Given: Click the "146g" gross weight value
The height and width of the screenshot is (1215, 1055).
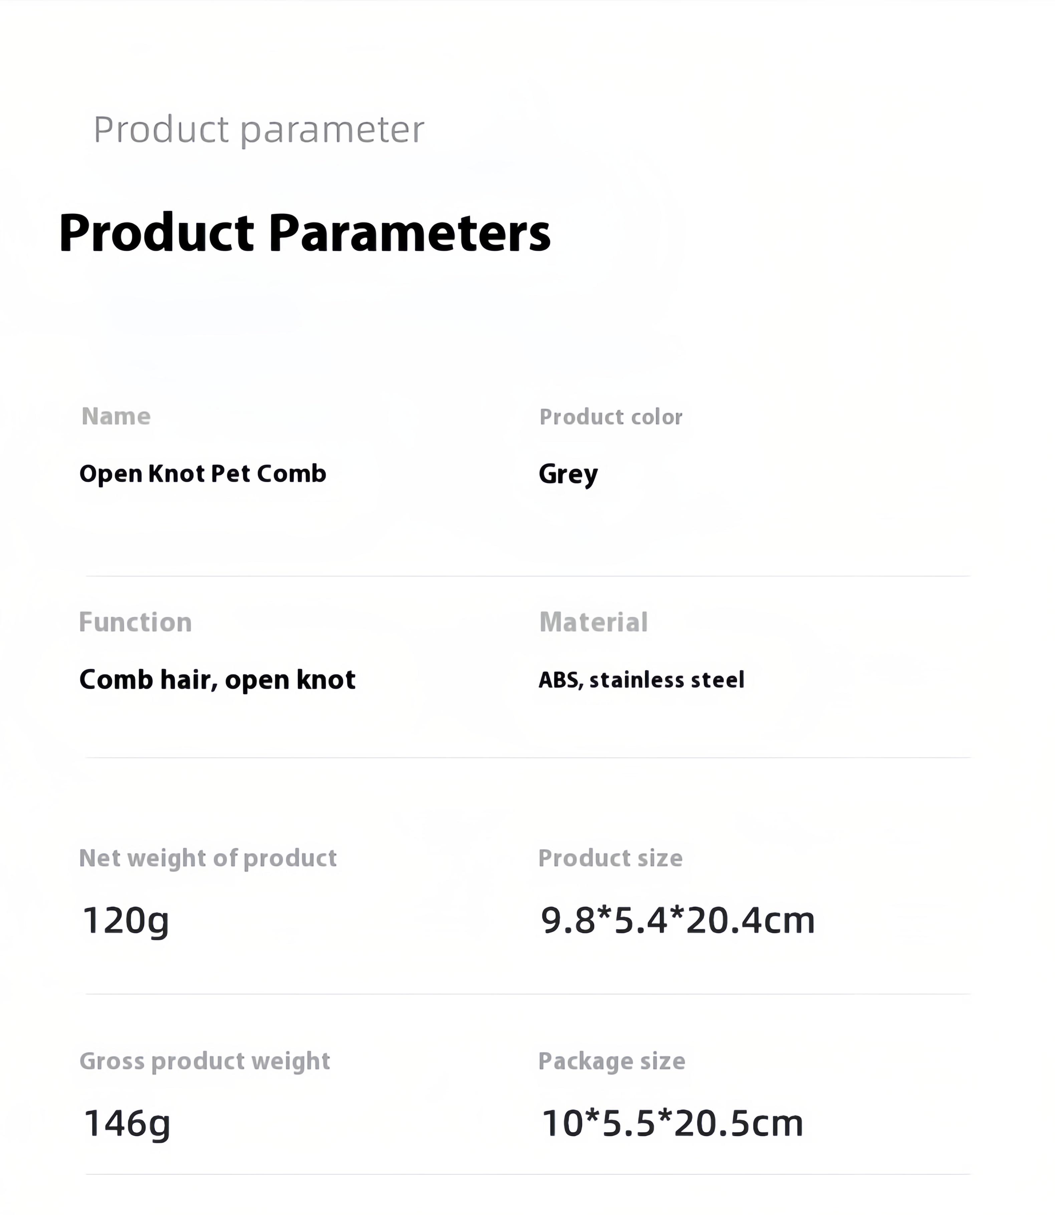Looking at the screenshot, I should pyautogui.click(x=127, y=1123).
